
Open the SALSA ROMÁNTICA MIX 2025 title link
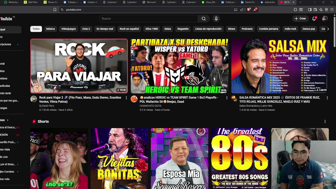280,99
